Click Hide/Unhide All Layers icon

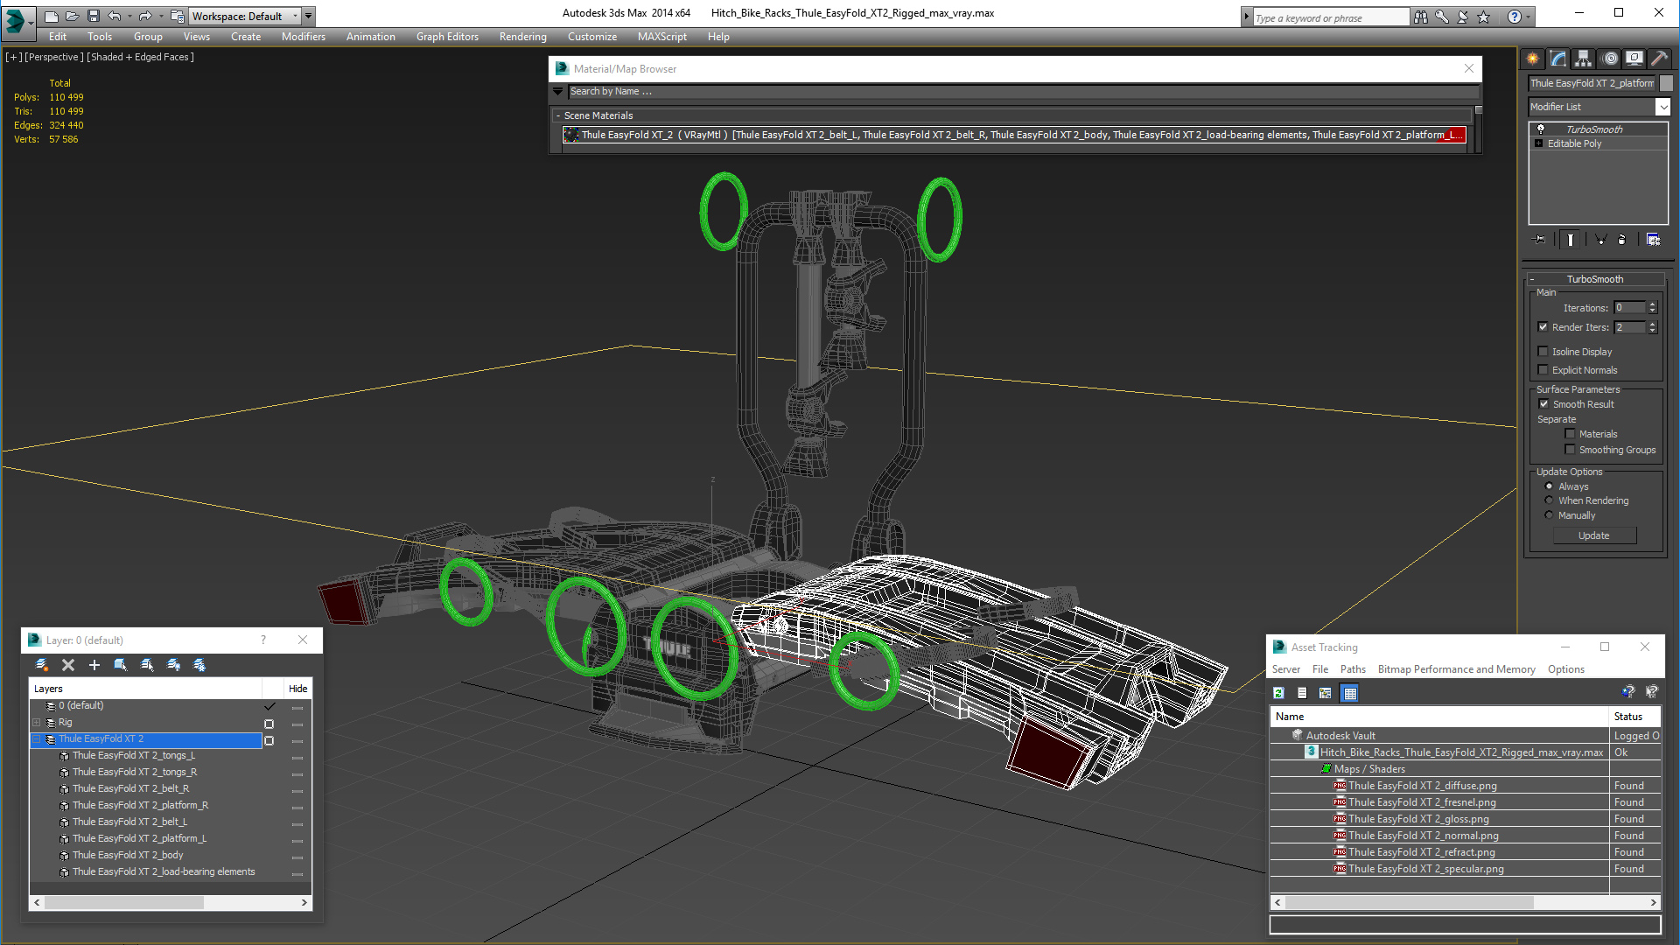(x=173, y=665)
